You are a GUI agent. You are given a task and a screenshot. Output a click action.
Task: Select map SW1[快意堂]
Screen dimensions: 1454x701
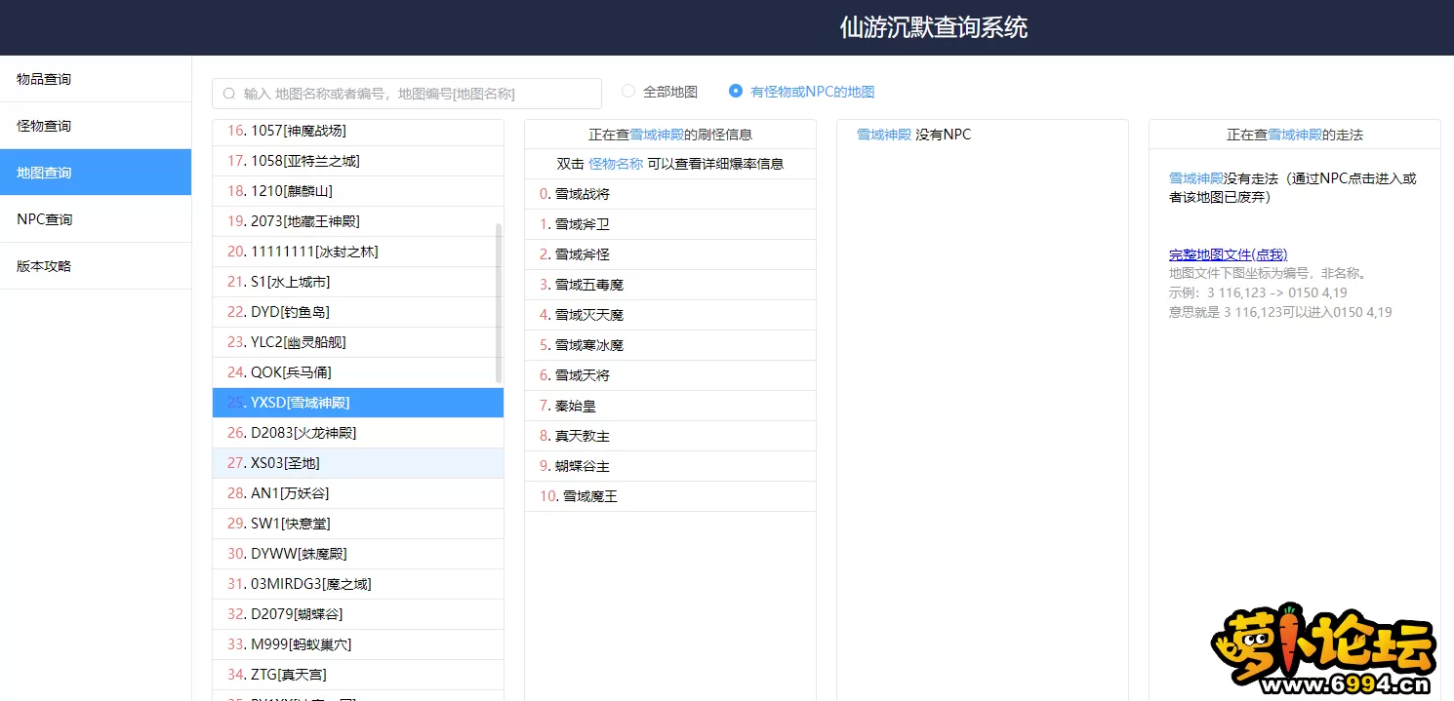pos(358,524)
